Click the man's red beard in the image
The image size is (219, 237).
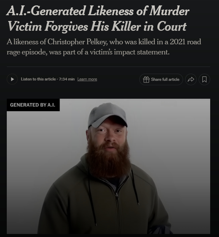[x=108, y=160]
